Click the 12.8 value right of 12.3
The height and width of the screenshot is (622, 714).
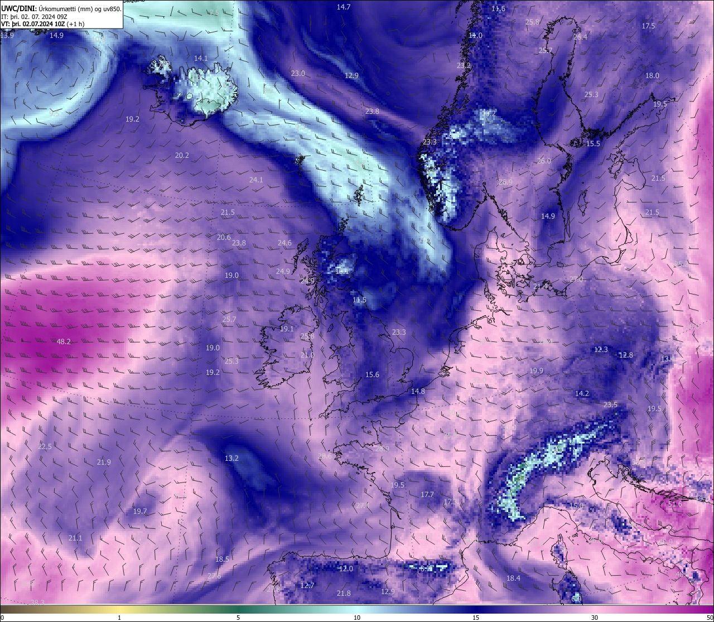(x=626, y=355)
